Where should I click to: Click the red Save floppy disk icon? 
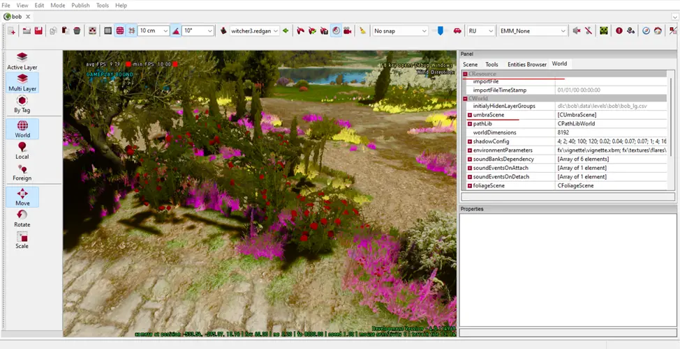pos(38,31)
